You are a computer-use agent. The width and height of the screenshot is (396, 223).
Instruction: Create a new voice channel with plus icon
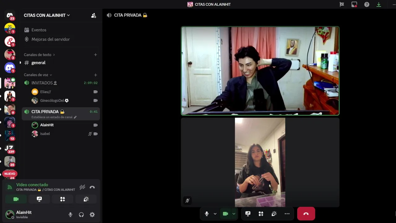click(x=96, y=75)
